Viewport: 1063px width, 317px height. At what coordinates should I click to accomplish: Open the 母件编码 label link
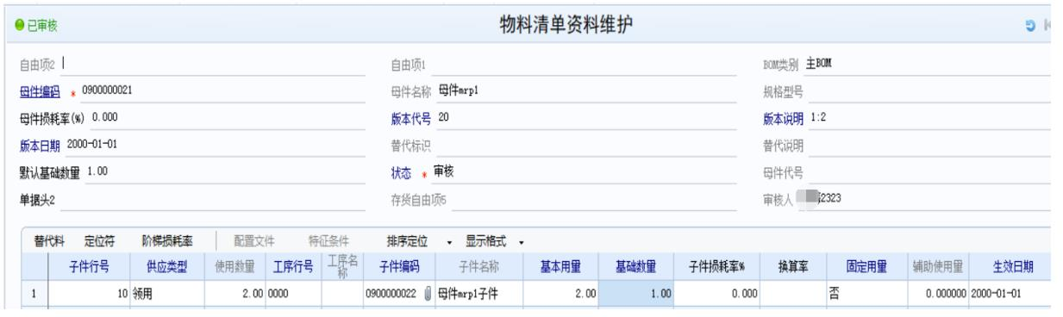(x=40, y=92)
